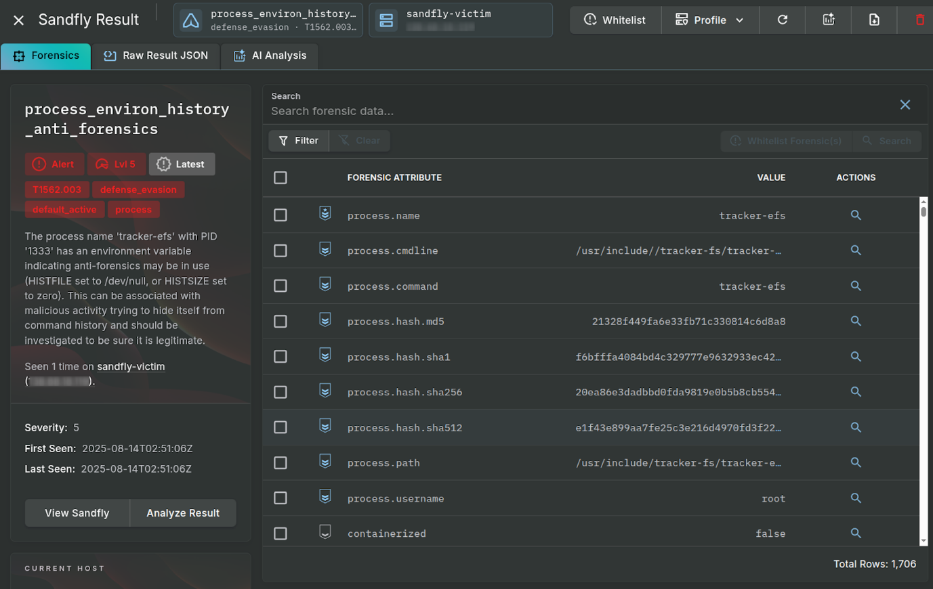The height and width of the screenshot is (589, 933).
Task: Expand the Profile dropdown
Action: click(x=710, y=20)
